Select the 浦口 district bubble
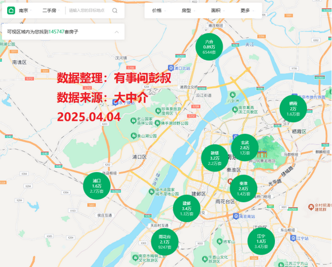 coord(96,186)
